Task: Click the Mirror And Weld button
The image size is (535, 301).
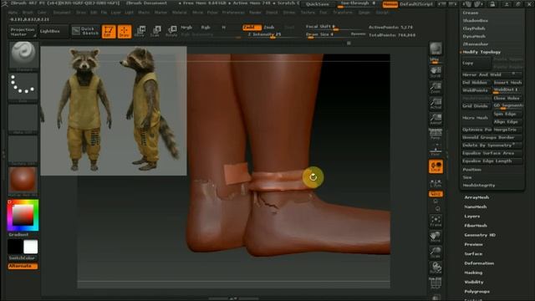Action: [x=492, y=74]
